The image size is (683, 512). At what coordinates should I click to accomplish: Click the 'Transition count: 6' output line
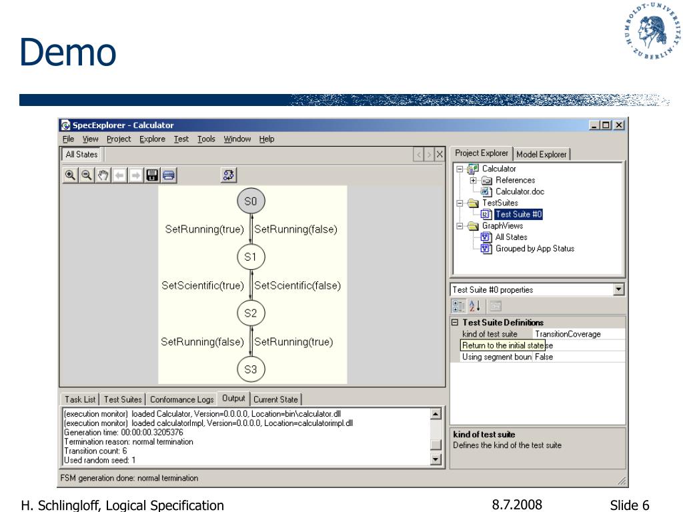[95, 451]
